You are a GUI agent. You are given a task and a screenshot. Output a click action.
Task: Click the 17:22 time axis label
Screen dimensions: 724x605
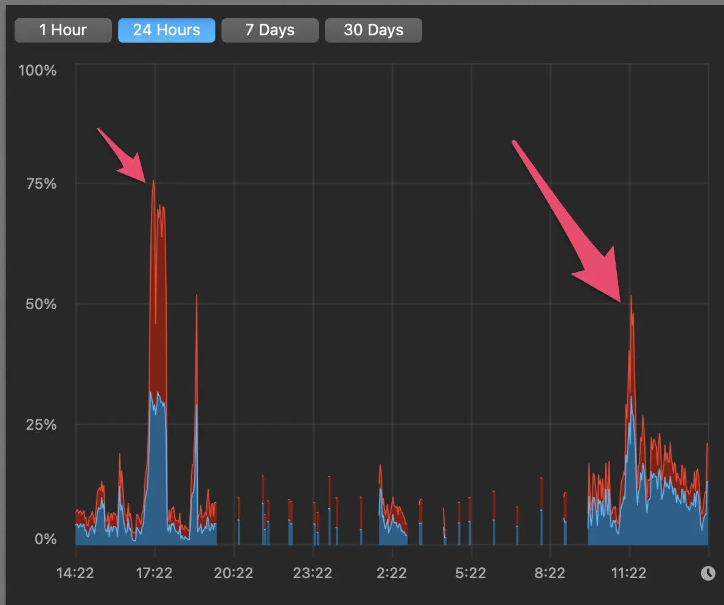[155, 573]
